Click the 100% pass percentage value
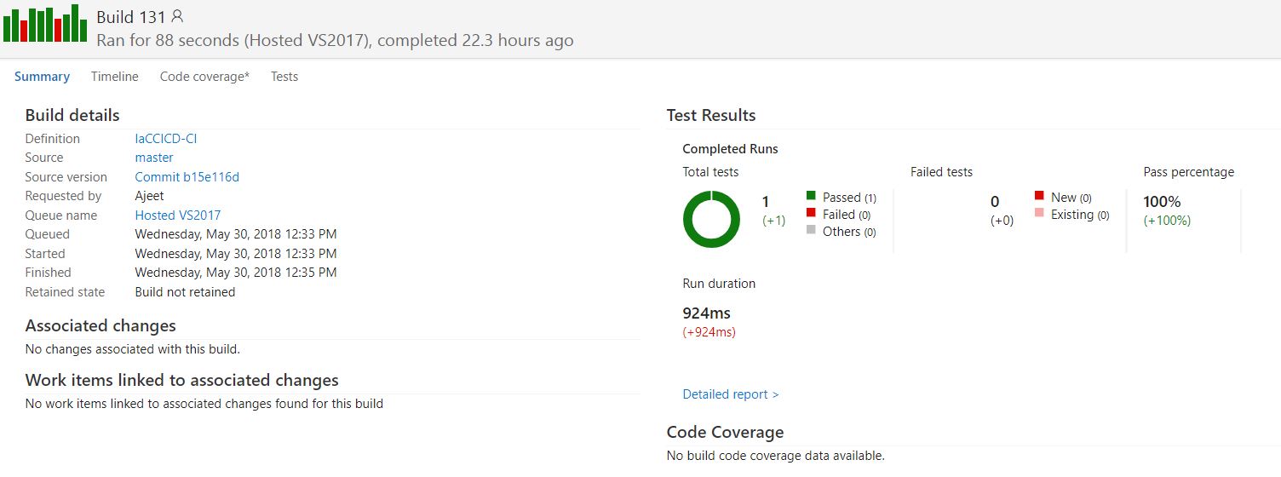This screenshot has height=477, width=1281. point(1162,202)
